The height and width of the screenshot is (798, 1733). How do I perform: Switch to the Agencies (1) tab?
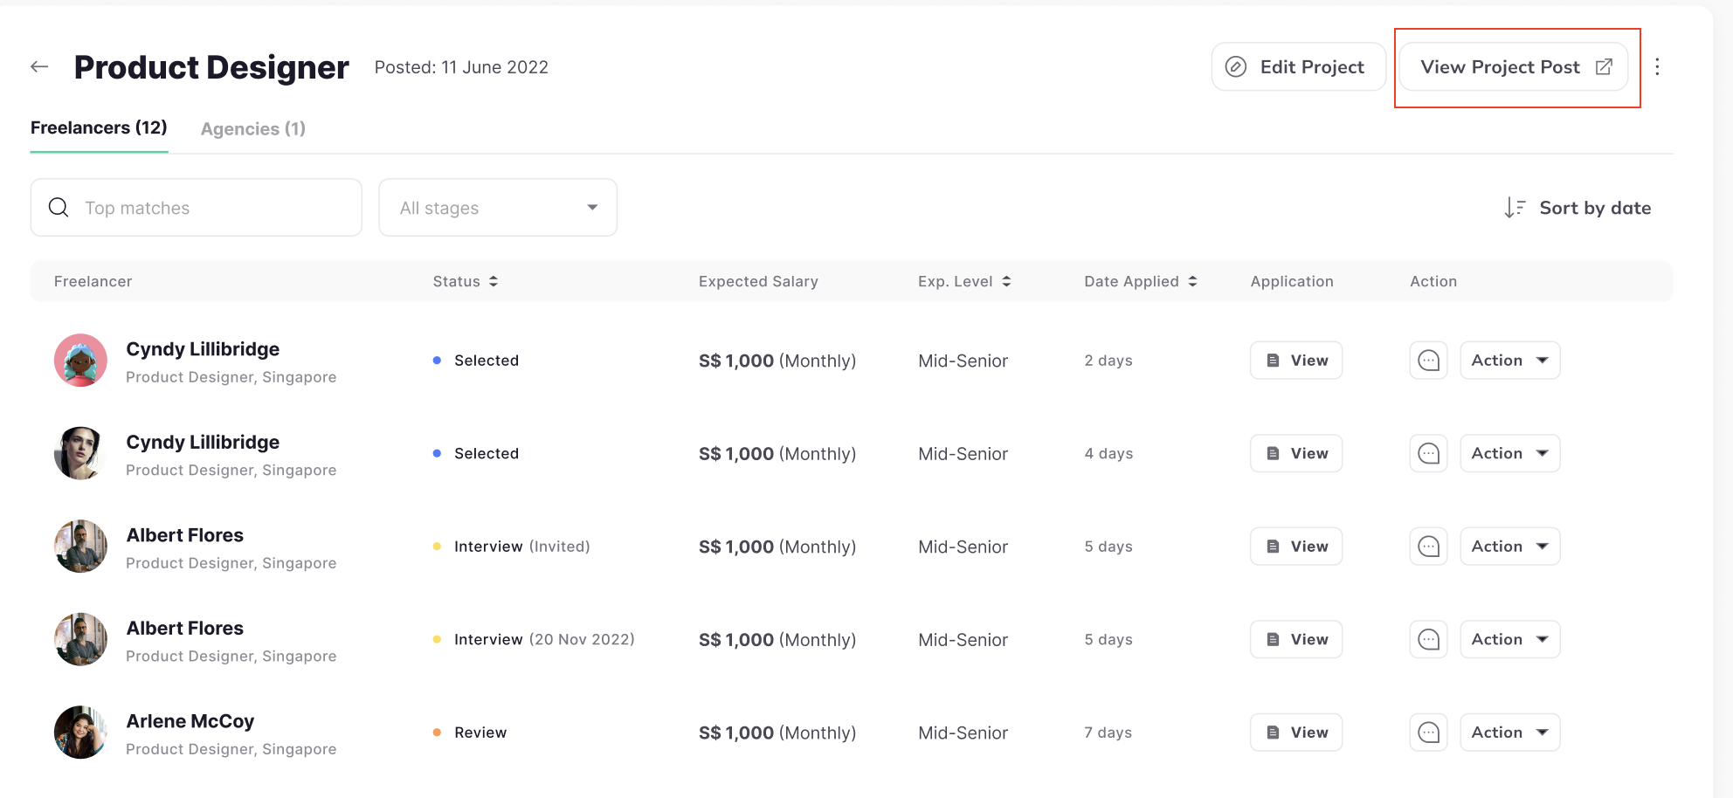tap(253, 129)
